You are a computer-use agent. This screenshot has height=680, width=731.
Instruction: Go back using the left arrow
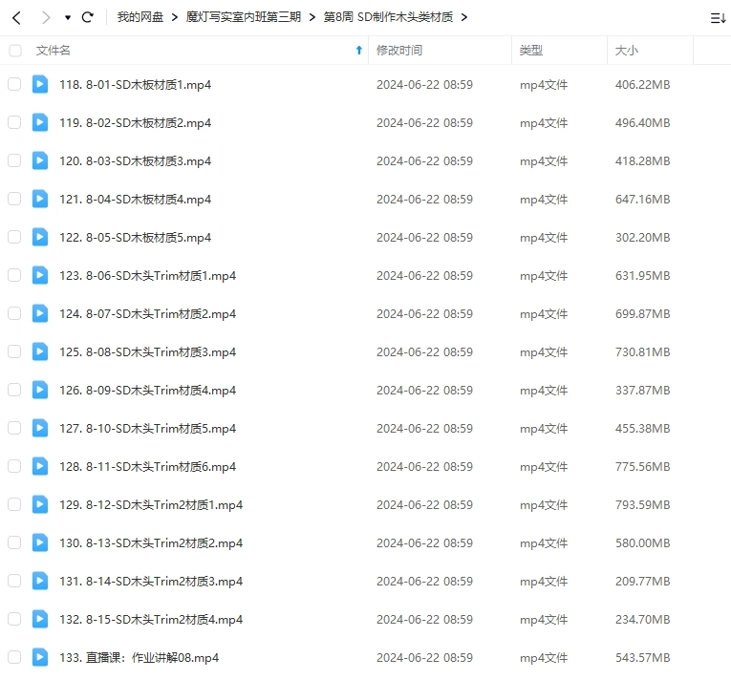click(16, 17)
